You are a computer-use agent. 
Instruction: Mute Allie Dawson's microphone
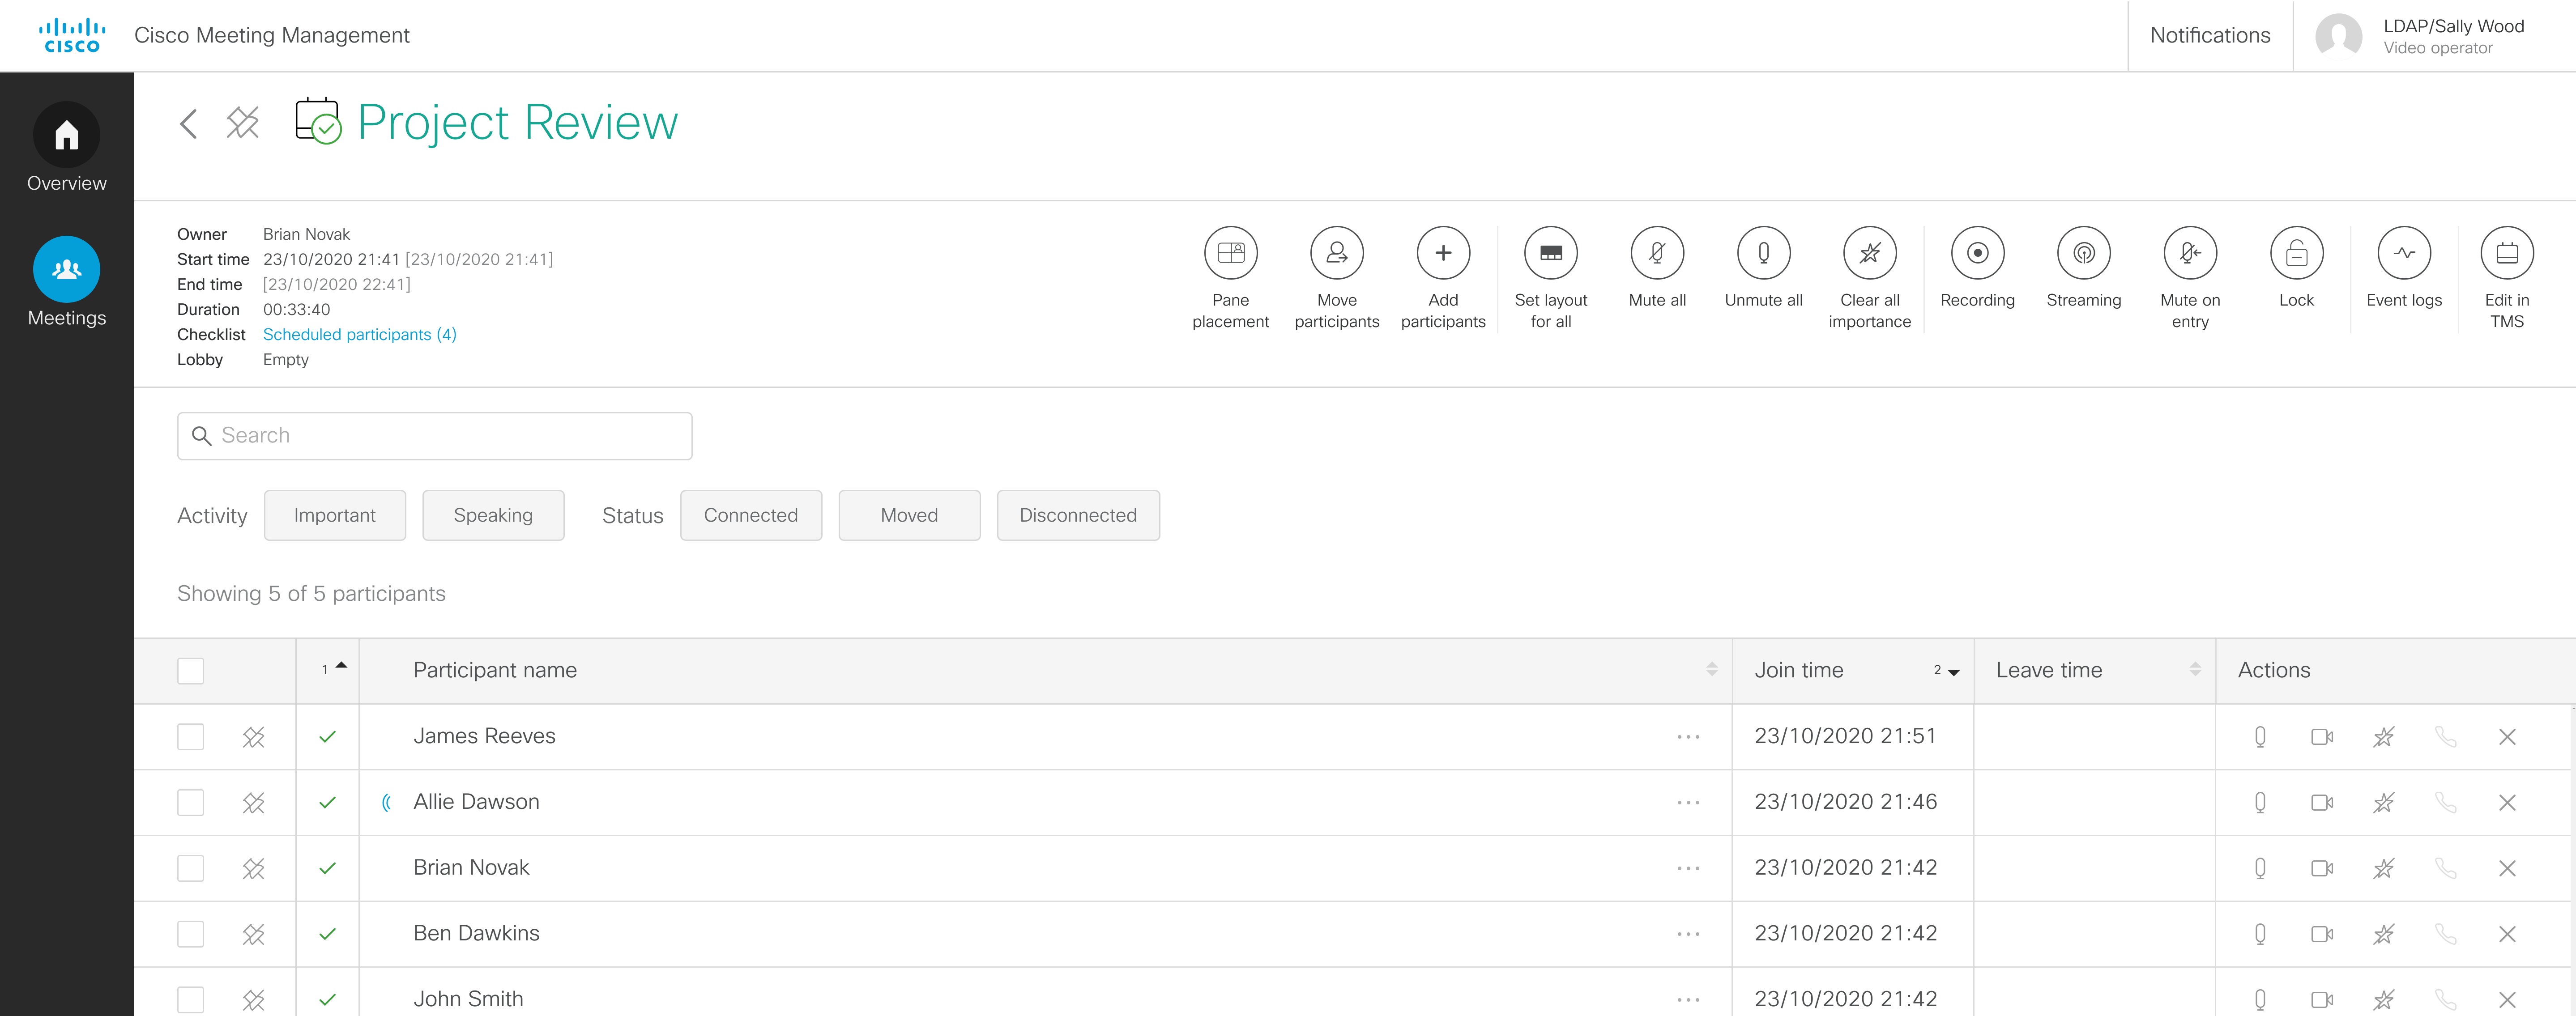tap(2259, 803)
